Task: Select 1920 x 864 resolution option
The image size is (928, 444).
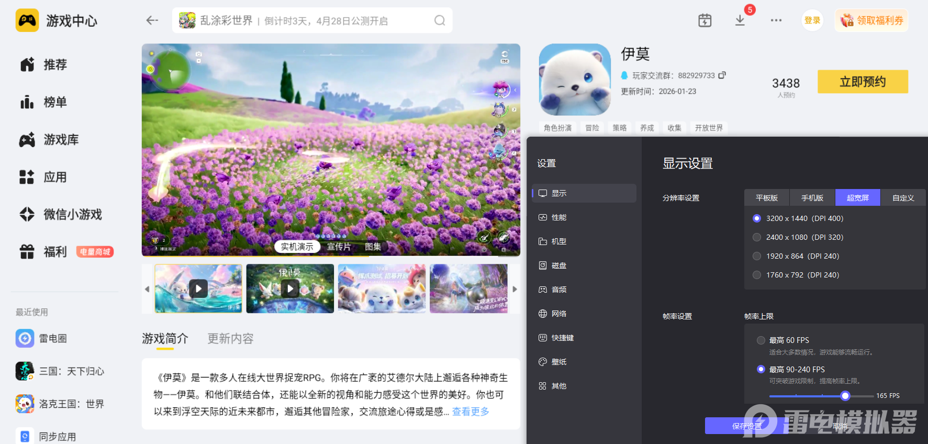Action: click(x=757, y=256)
